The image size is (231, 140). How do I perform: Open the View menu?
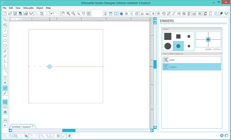(18, 8)
